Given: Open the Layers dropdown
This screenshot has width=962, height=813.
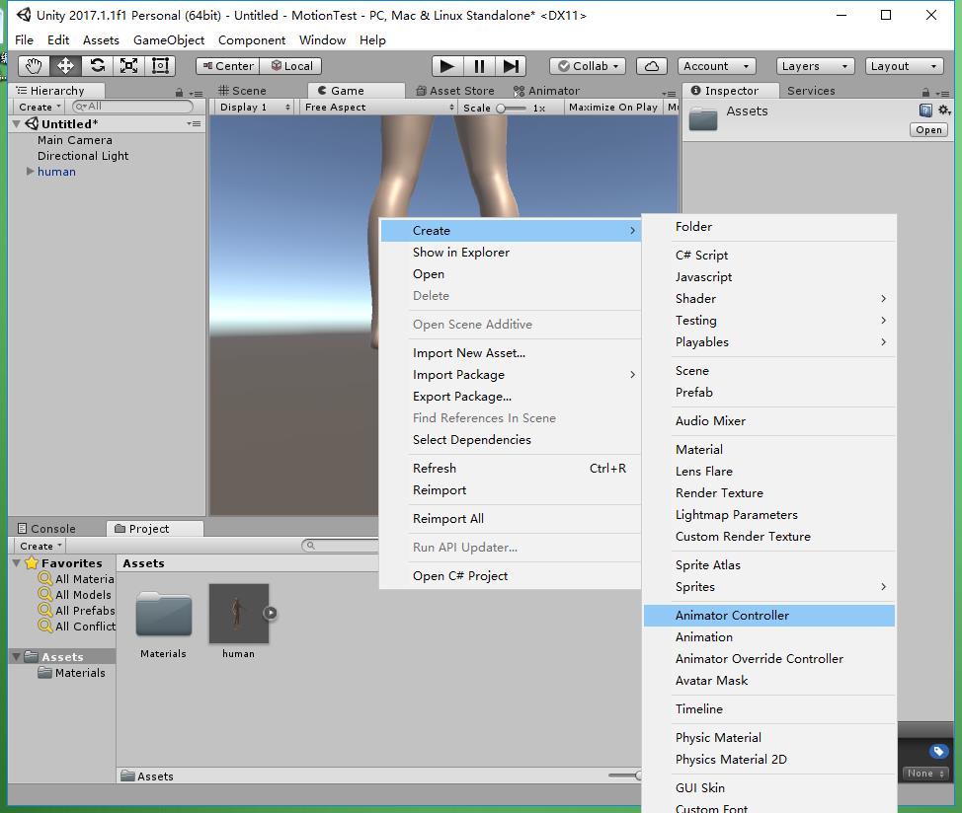Looking at the screenshot, I should 816,65.
